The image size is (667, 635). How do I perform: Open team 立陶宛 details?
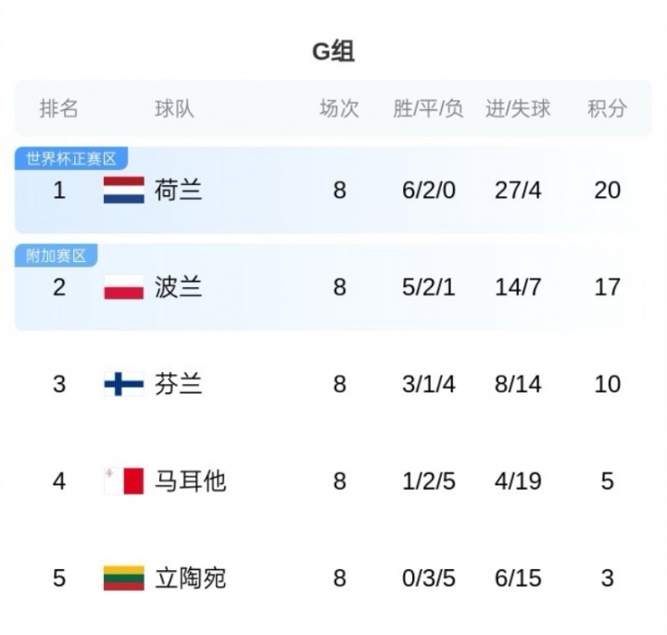click(x=190, y=579)
